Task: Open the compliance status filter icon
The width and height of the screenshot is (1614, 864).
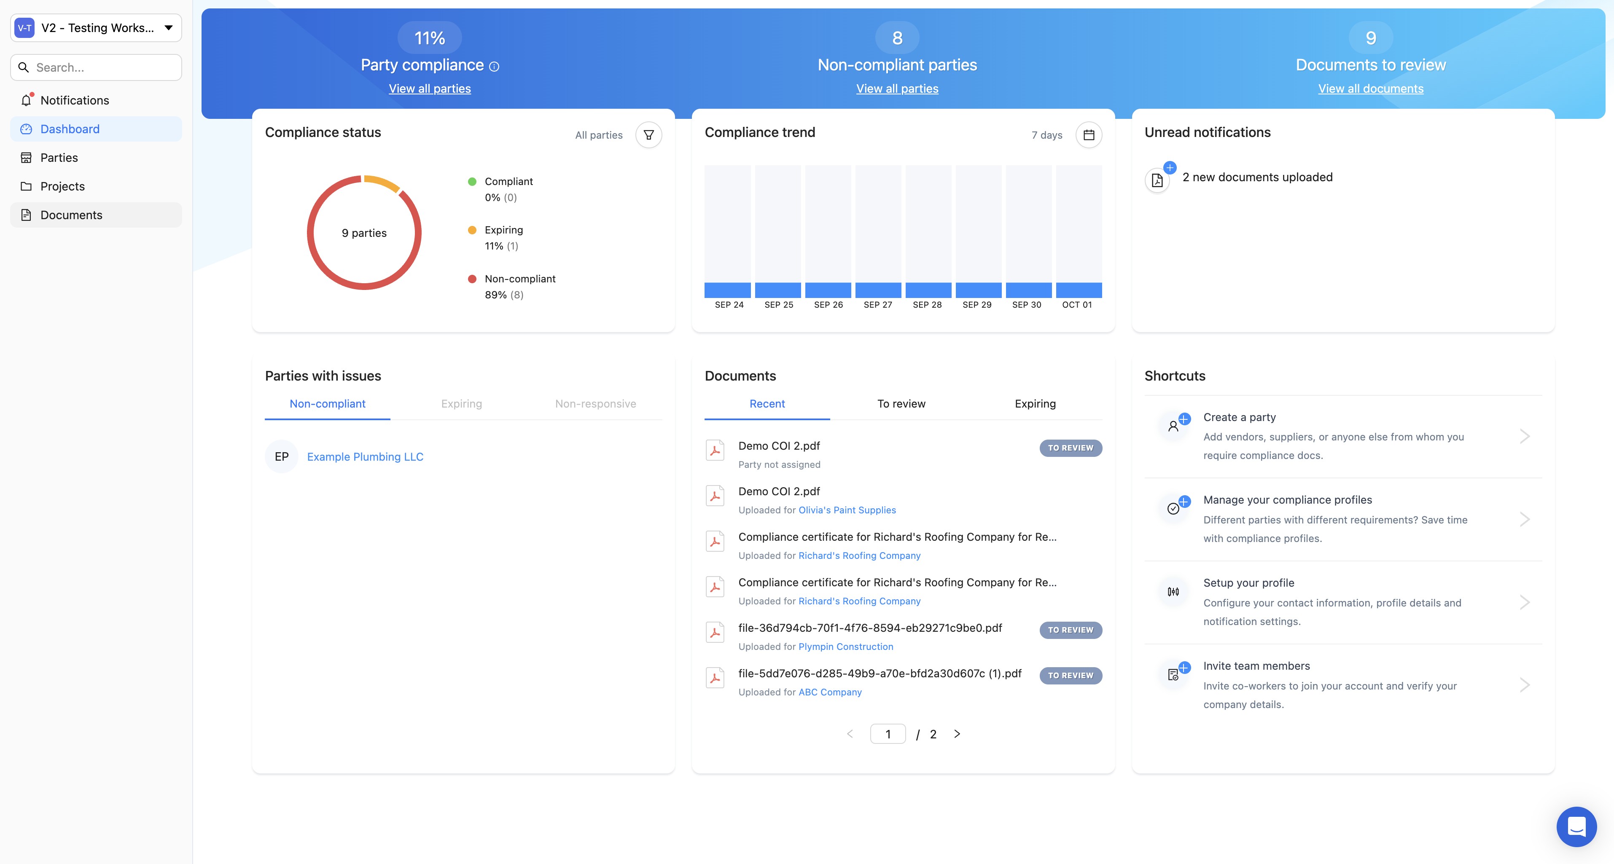Action: (x=648, y=134)
